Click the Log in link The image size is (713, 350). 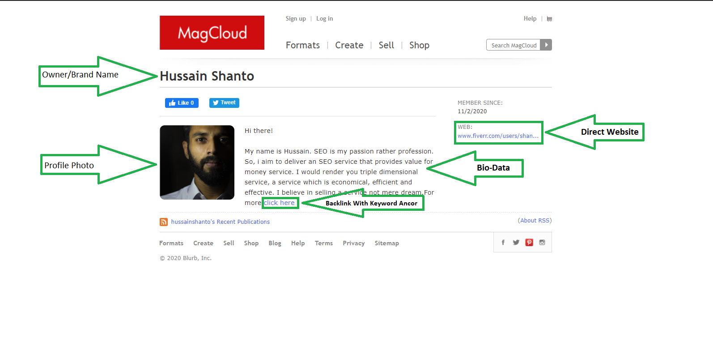click(x=324, y=19)
